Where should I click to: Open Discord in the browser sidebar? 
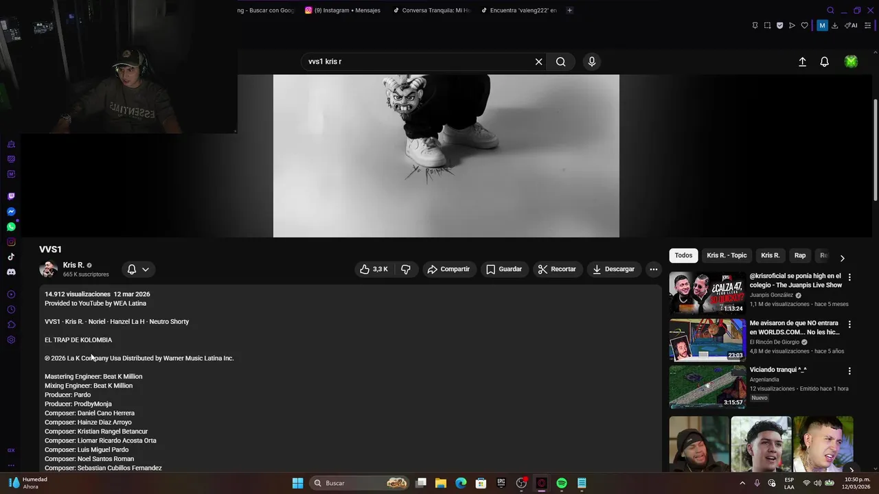[11, 272]
